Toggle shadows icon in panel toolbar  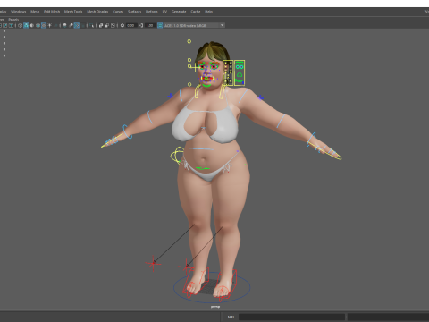tap(55, 25)
